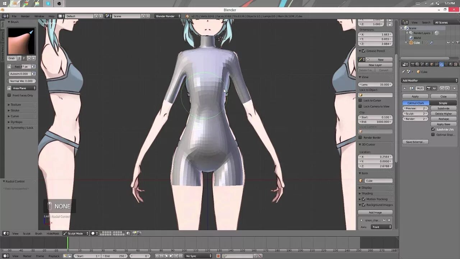Switch outliner to All Scenes dropdown
This screenshot has width=460, height=259.
point(446,22)
